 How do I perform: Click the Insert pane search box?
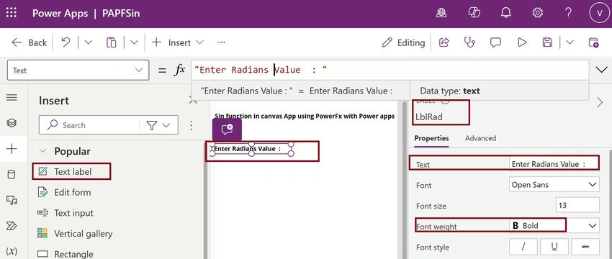(89, 125)
